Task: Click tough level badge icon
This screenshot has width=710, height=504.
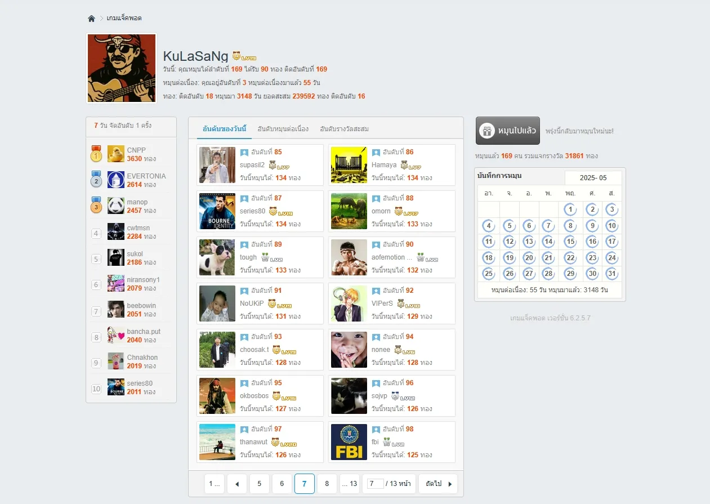Action: click(272, 258)
